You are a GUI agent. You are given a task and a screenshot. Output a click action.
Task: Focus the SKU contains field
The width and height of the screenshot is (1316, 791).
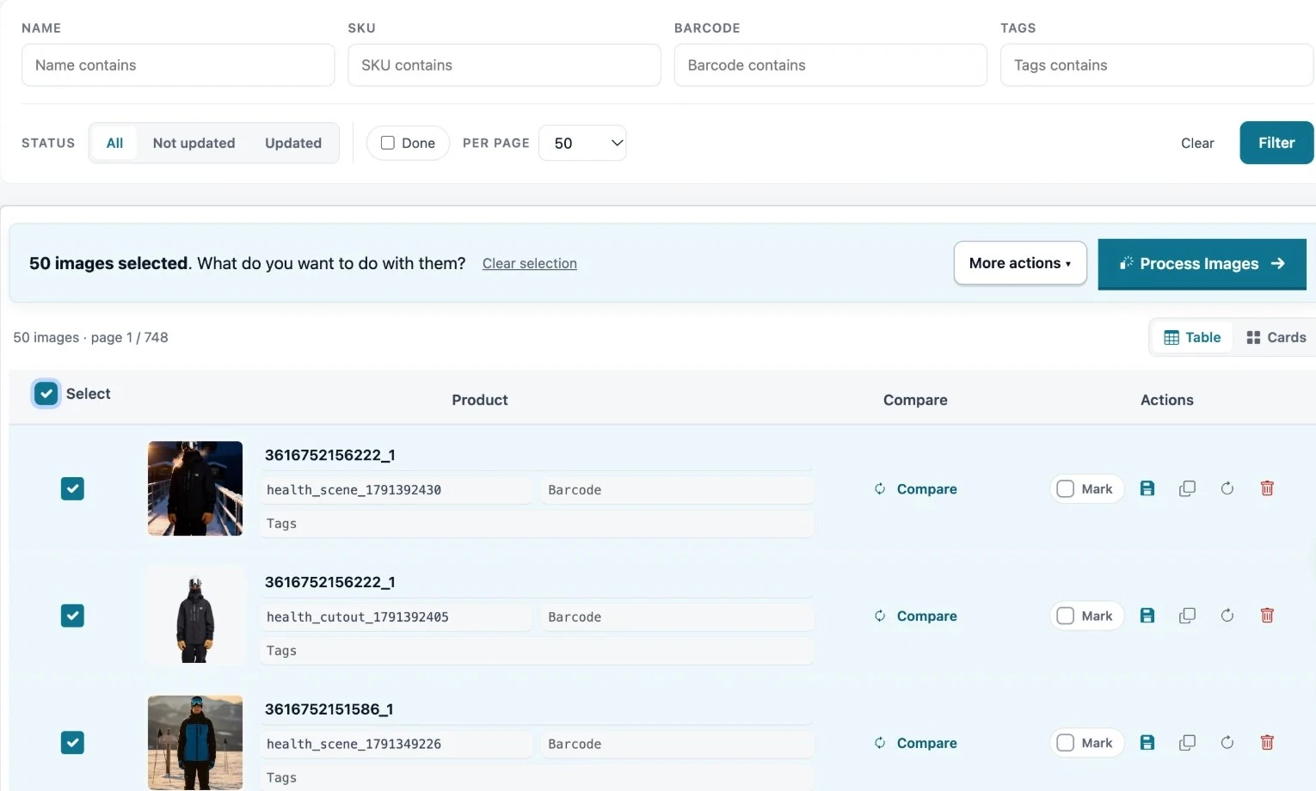[504, 65]
